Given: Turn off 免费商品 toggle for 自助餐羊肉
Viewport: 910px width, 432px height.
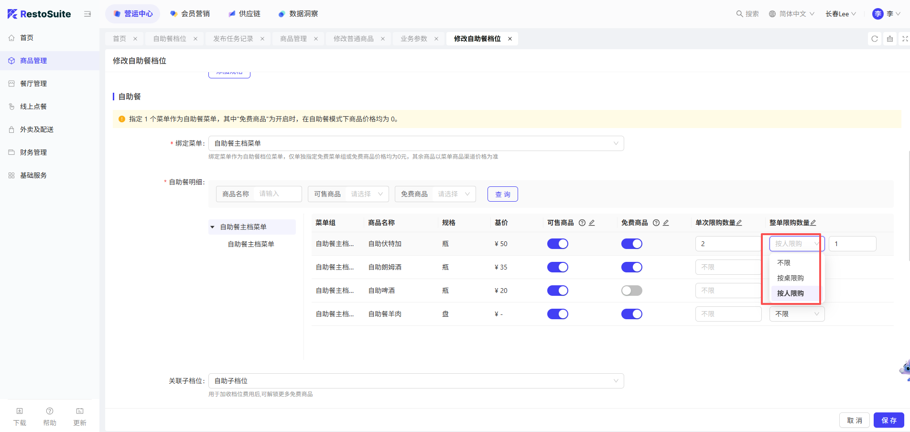Looking at the screenshot, I should click(x=631, y=314).
